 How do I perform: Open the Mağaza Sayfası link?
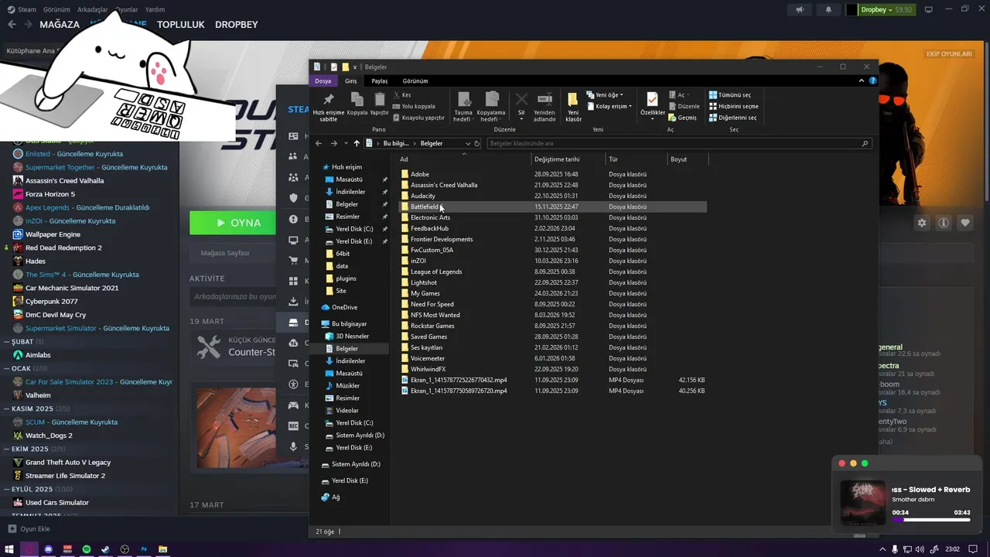(x=225, y=253)
